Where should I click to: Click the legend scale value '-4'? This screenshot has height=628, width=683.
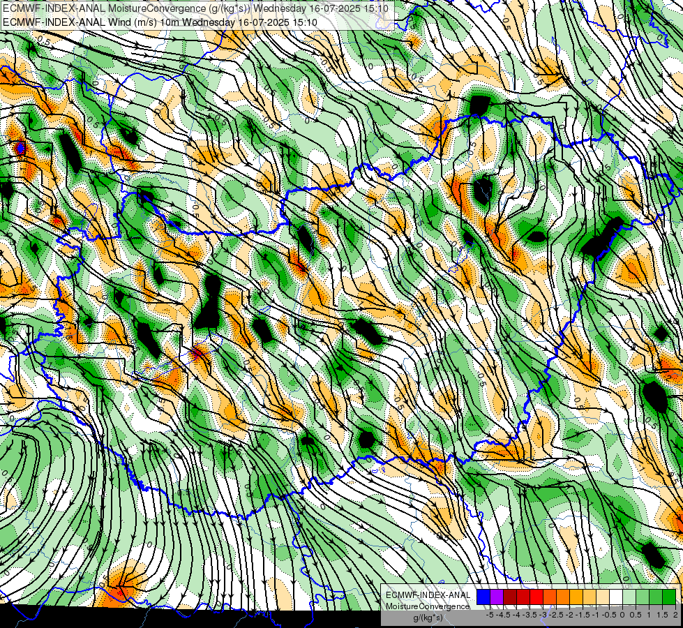[x=516, y=615]
